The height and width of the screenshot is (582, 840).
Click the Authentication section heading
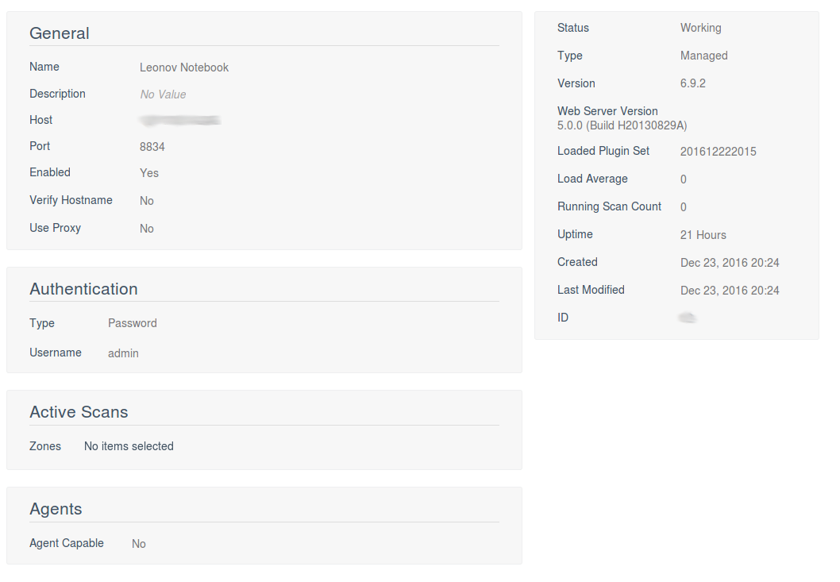pyautogui.click(x=83, y=289)
